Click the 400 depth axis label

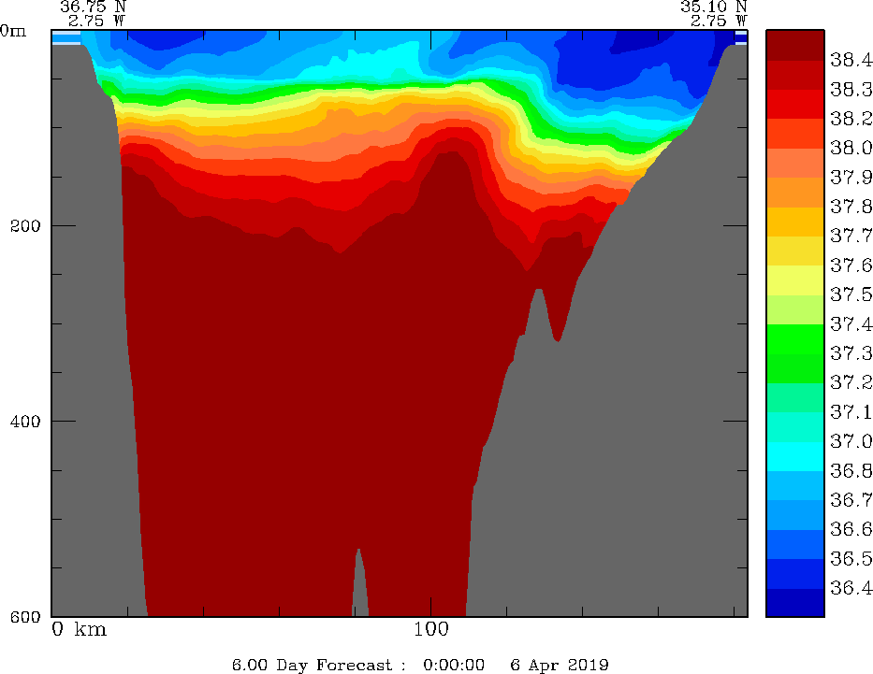click(x=23, y=421)
